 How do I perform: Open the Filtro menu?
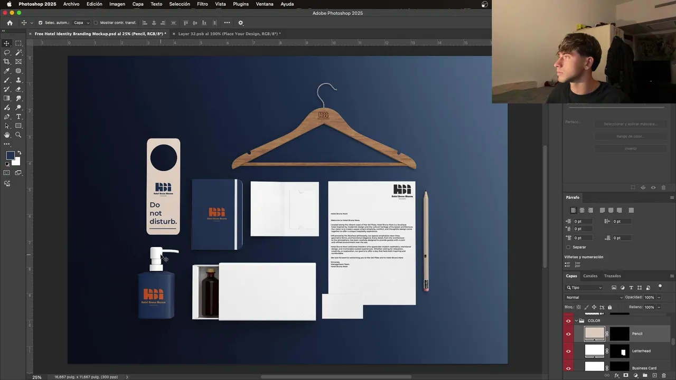point(202,4)
